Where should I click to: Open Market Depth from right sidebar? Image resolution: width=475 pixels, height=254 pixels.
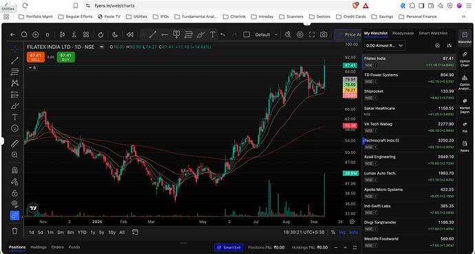click(x=465, y=106)
